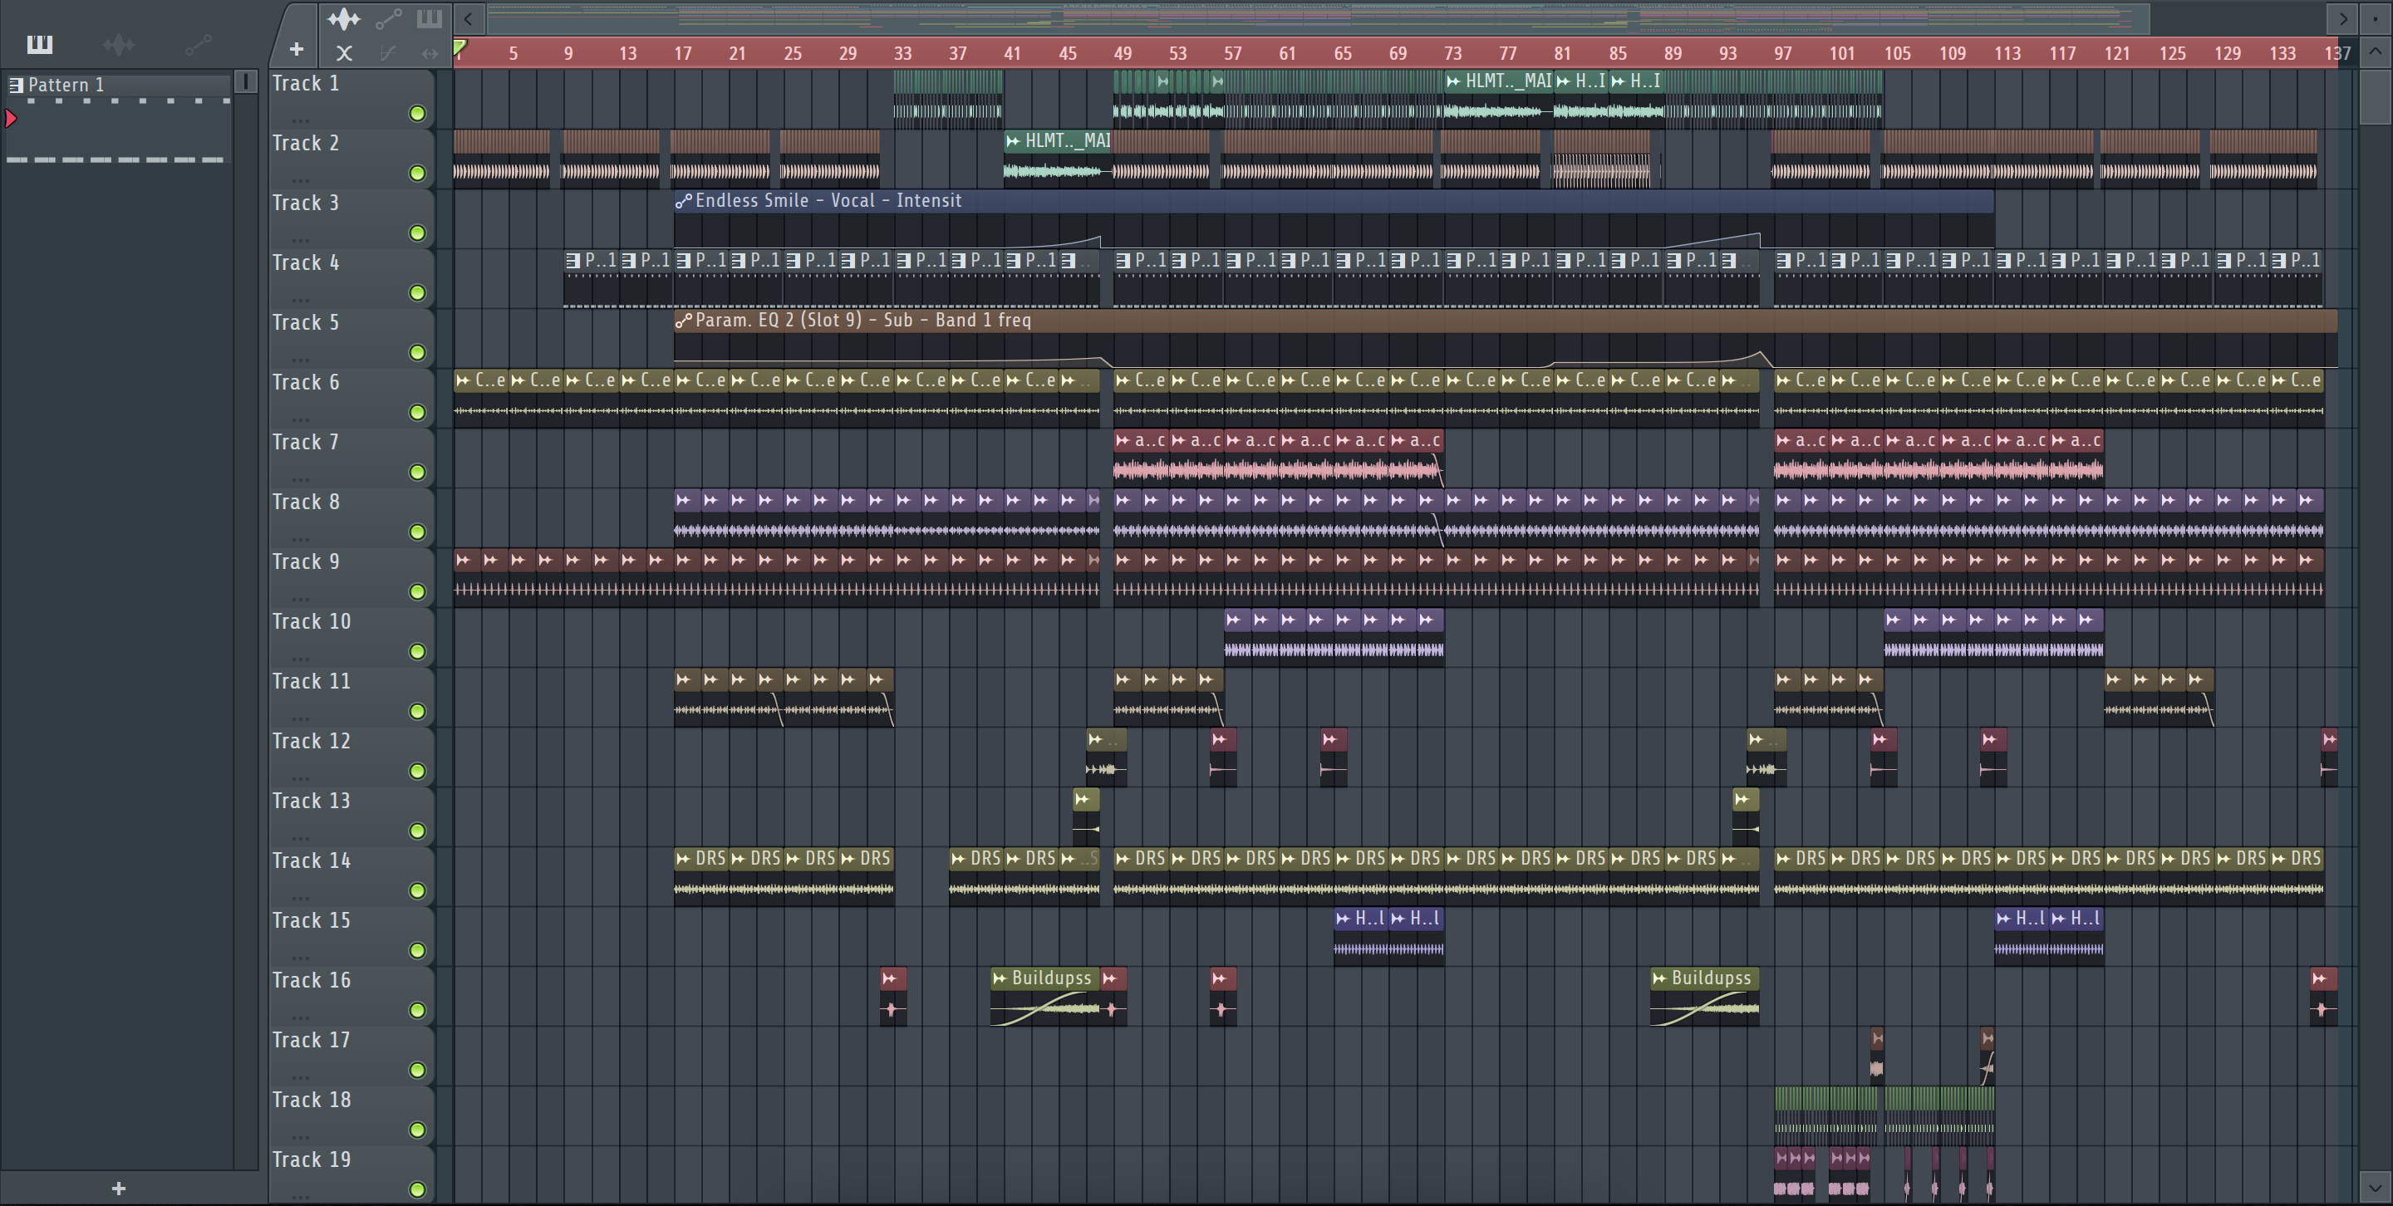The height and width of the screenshot is (1206, 2393).
Task: Click HLMT.._MAI clip icon on Track 1
Action: pos(1453,81)
